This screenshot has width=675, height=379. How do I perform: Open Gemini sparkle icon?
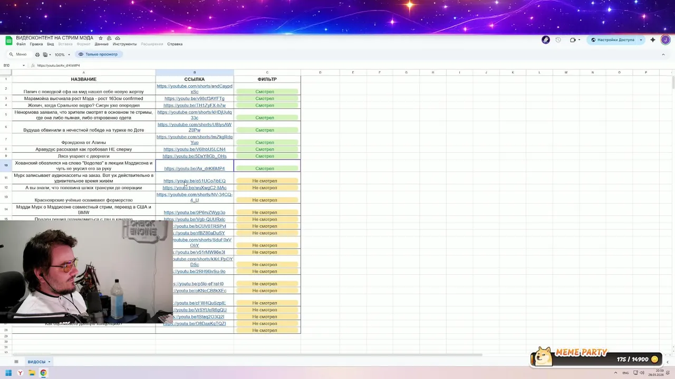coord(653,39)
